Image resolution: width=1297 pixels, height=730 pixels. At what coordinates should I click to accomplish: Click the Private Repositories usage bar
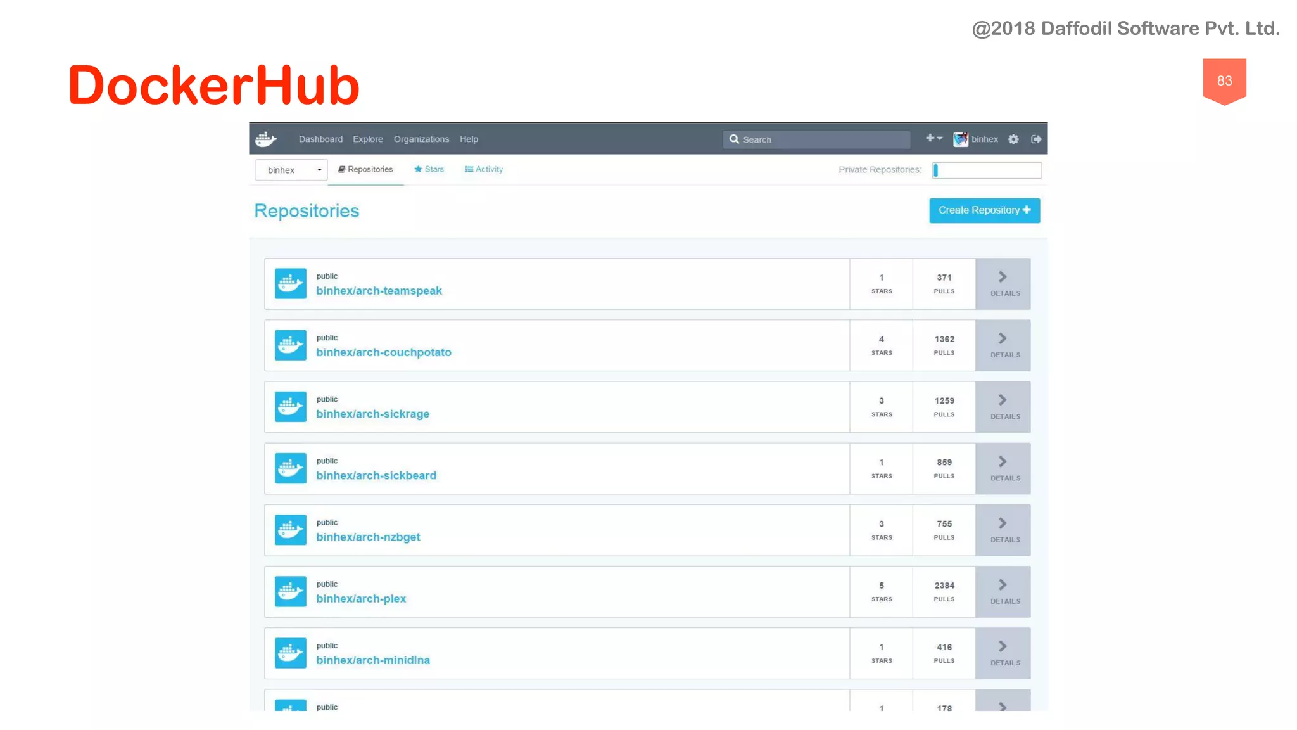(987, 170)
